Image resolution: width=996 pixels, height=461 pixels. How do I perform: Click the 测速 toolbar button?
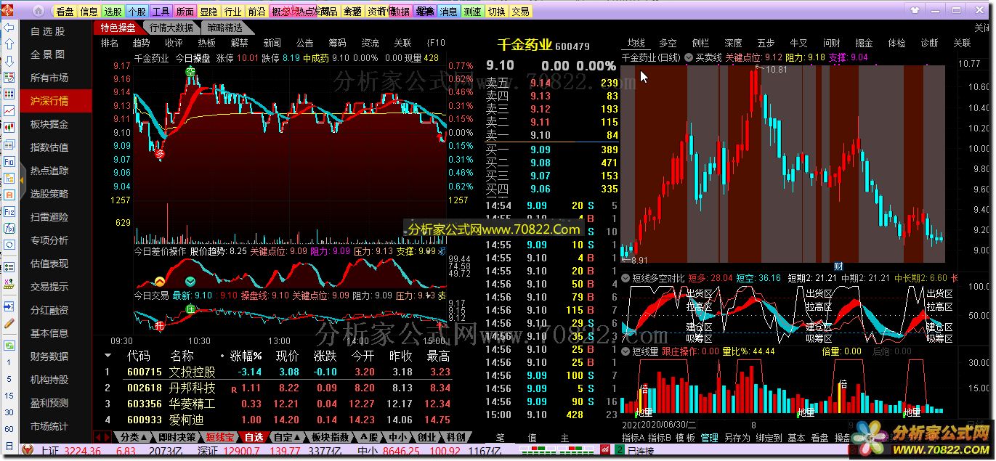click(x=473, y=12)
